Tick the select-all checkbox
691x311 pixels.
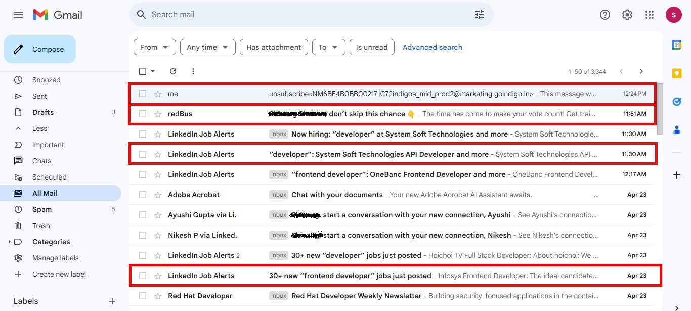pos(143,71)
